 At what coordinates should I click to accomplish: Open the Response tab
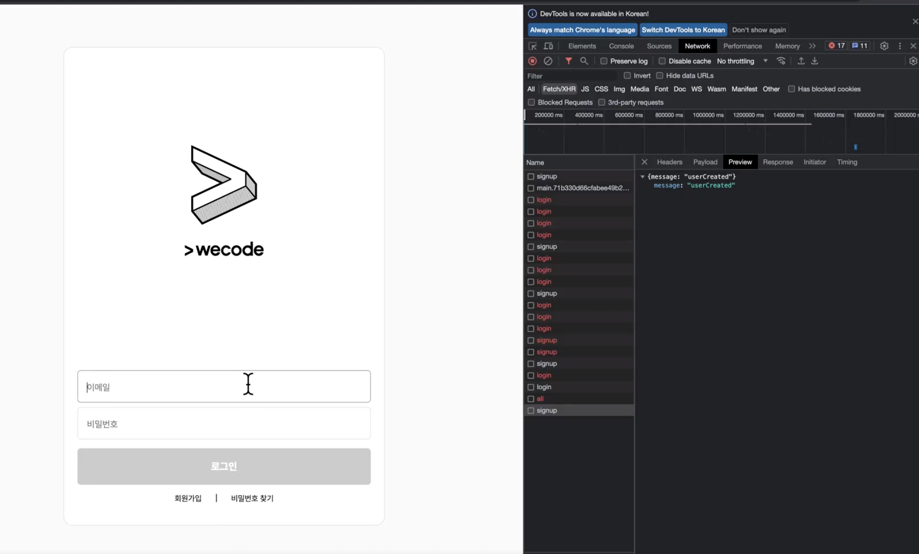[777, 162]
